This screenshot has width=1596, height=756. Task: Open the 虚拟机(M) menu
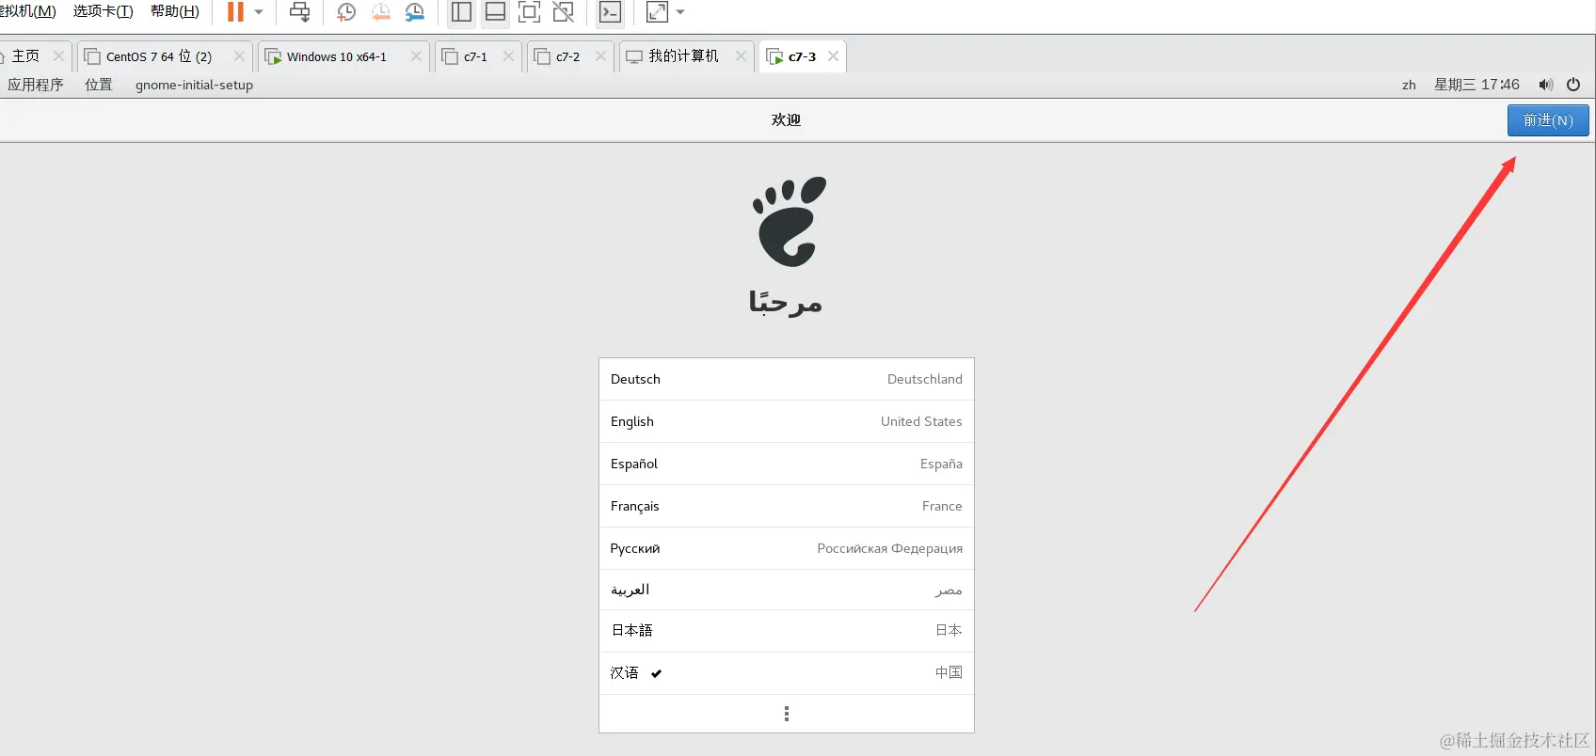(x=27, y=11)
